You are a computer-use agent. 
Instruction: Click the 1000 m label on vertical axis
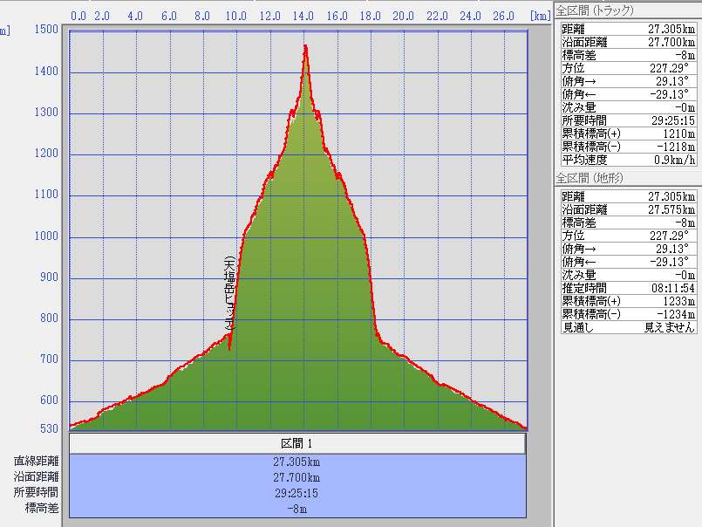point(46,236)
